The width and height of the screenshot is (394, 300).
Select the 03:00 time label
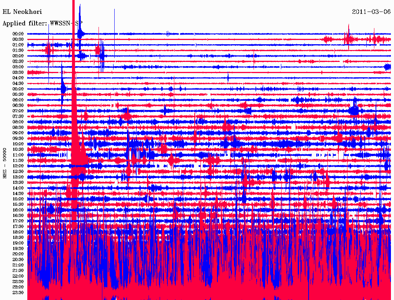point(18,67)
